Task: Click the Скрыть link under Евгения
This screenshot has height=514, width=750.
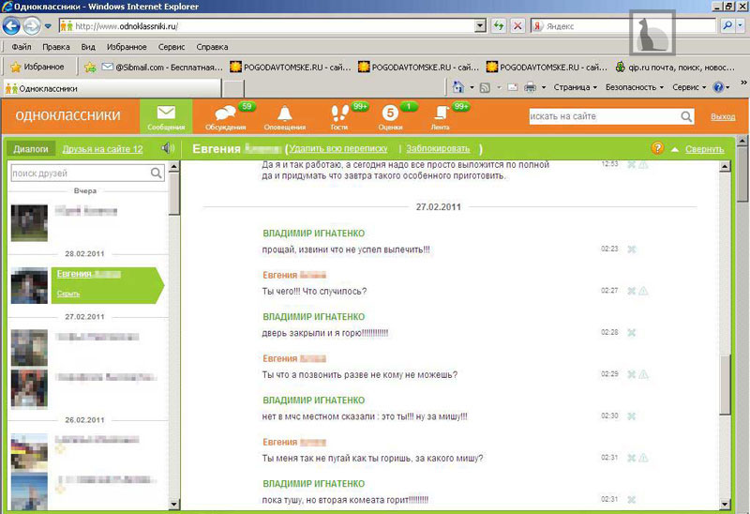Action: click(67, 294)
